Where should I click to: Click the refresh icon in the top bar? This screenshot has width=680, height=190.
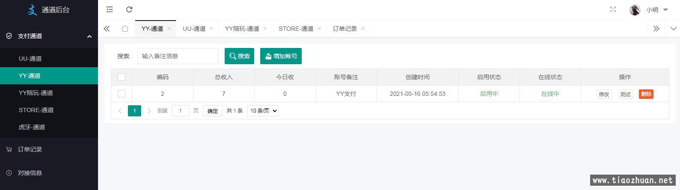(x=129, y=9)
